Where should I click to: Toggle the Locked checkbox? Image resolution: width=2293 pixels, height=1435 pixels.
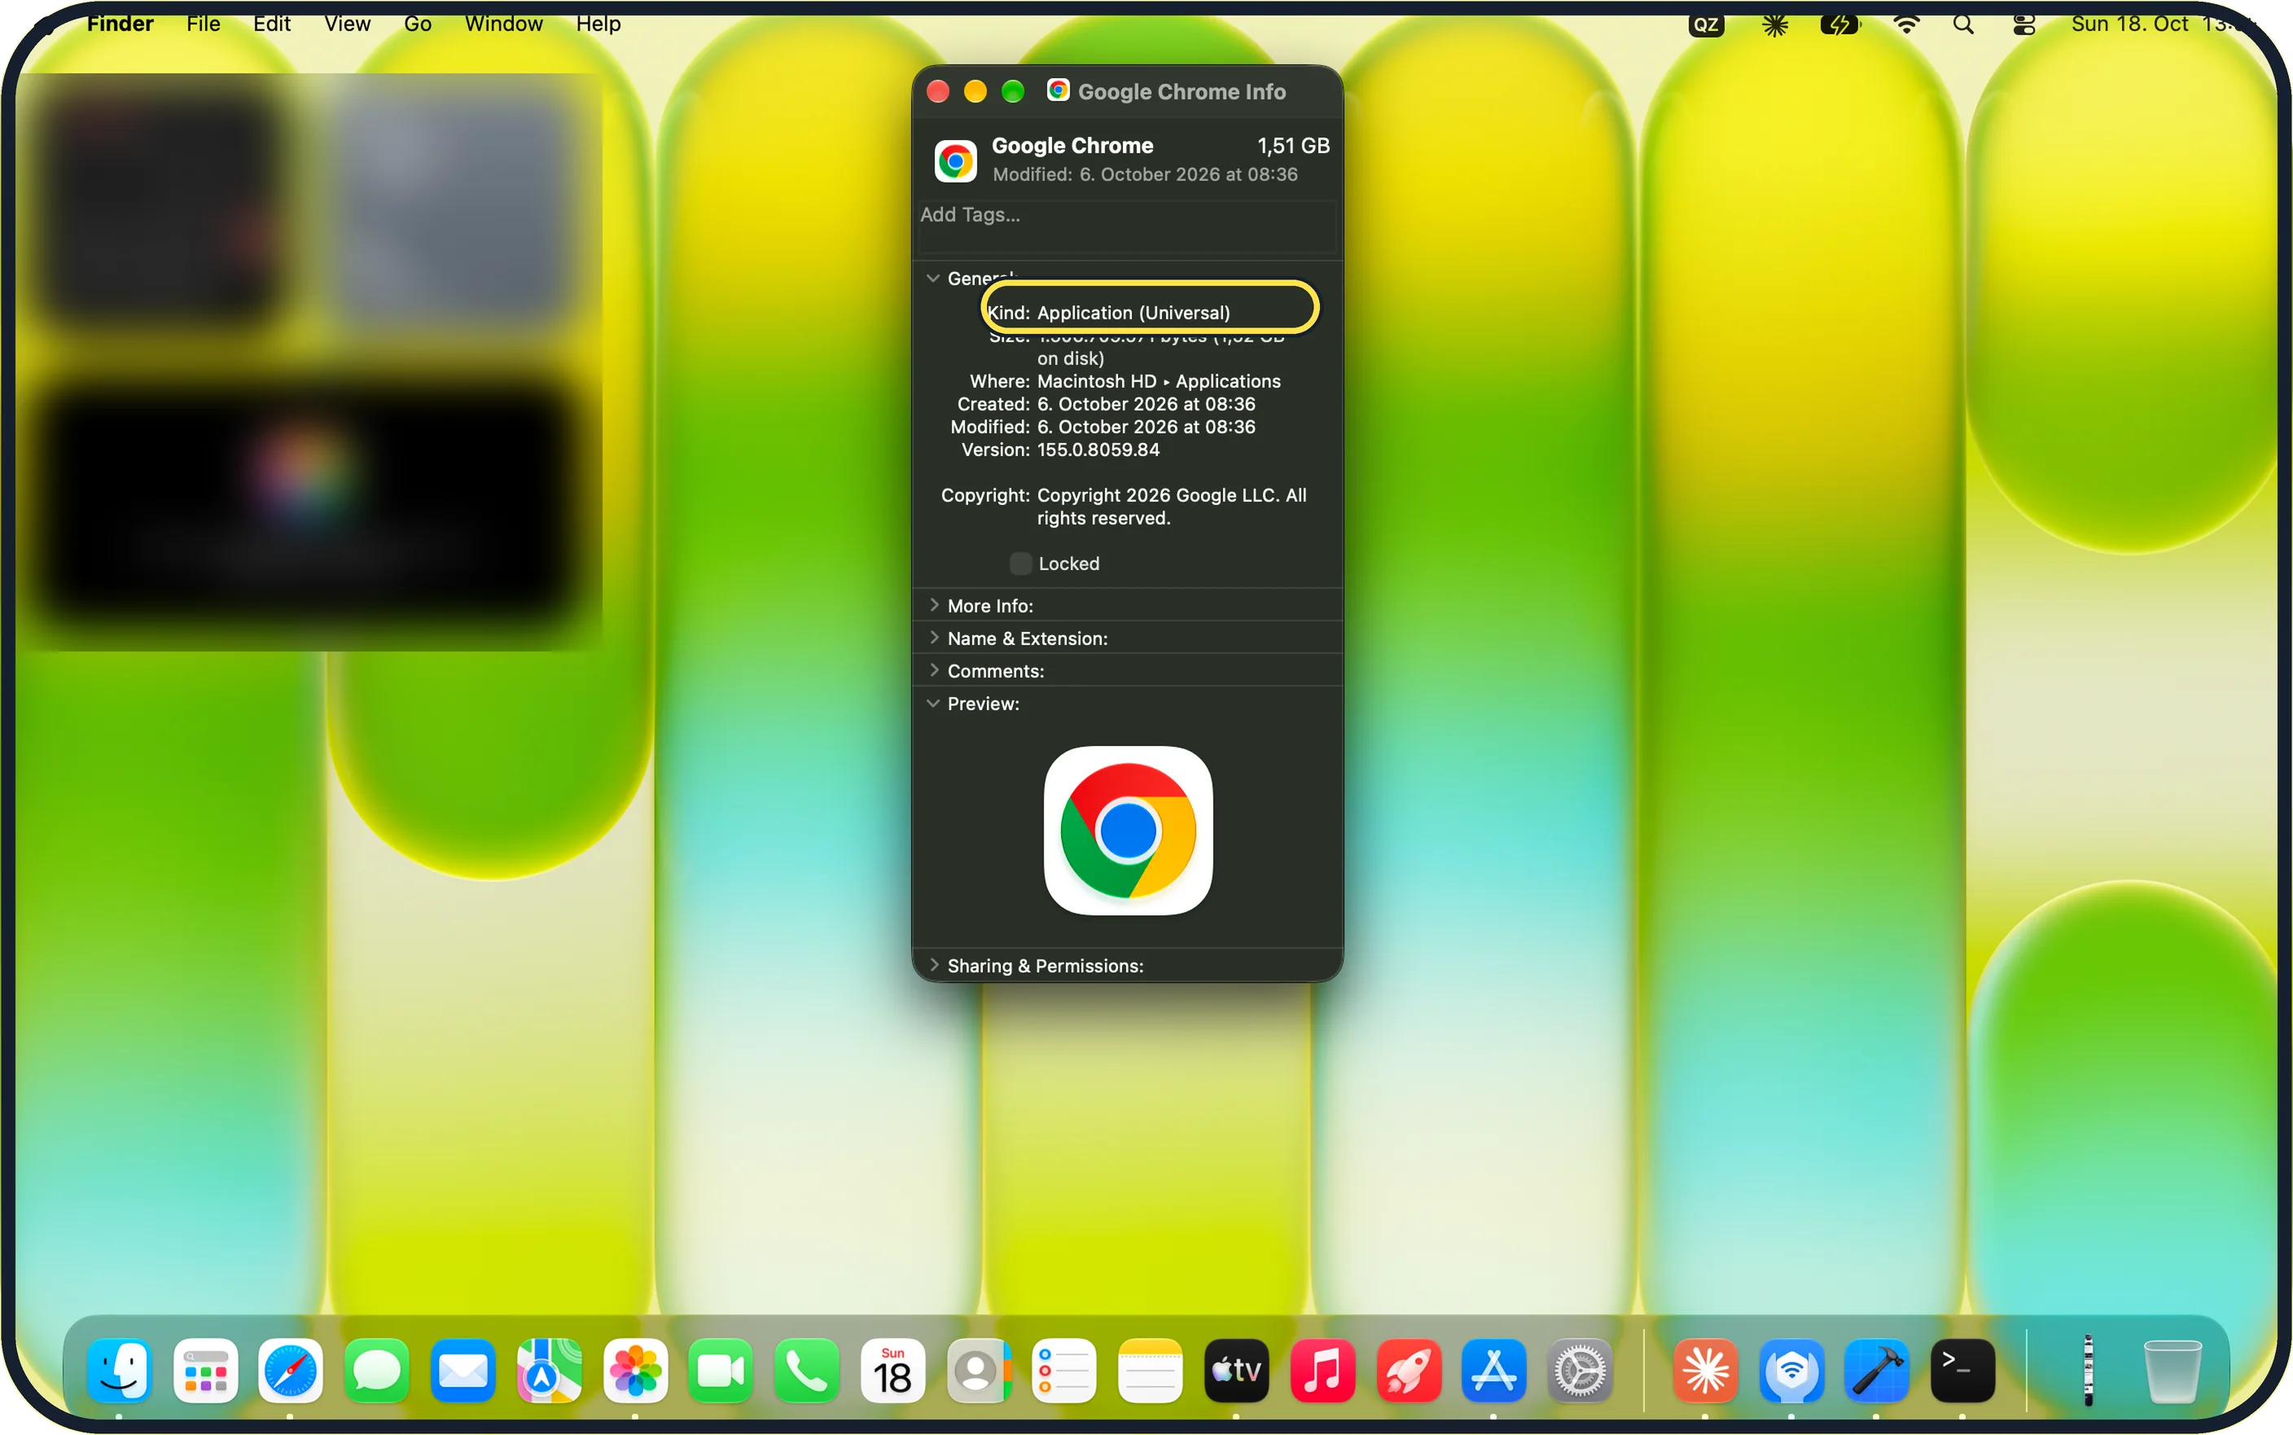[x=1021, y=564]
